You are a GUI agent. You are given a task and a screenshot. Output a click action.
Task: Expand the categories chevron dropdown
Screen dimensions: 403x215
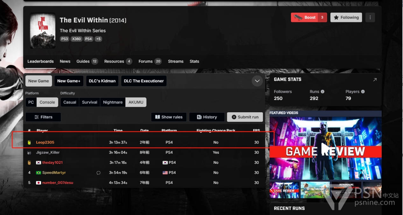point(257,81)
